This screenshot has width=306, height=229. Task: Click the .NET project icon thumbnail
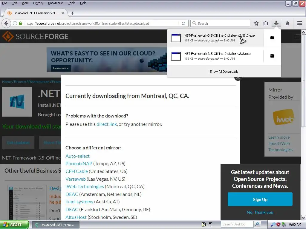pyautogui.click(x=17, y=102)
